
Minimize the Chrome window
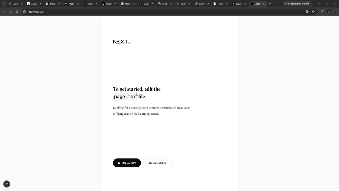(x=319, y=4)
